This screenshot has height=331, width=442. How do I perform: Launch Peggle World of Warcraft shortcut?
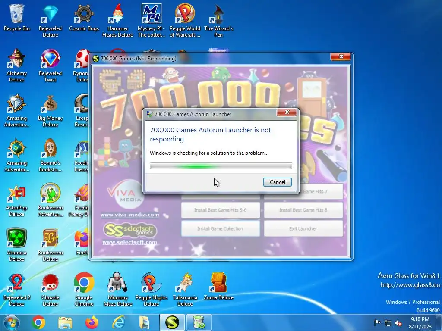185,21
